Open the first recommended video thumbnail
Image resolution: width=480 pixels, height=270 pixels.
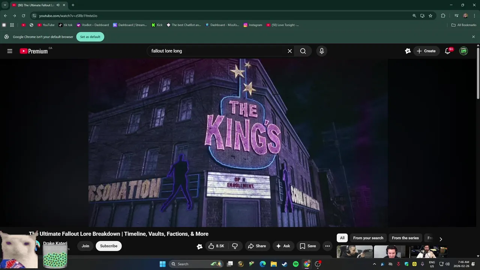(x=354, y=252)
